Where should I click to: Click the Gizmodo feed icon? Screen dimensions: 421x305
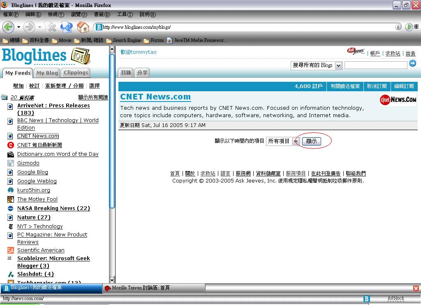[x=10, y=163]
